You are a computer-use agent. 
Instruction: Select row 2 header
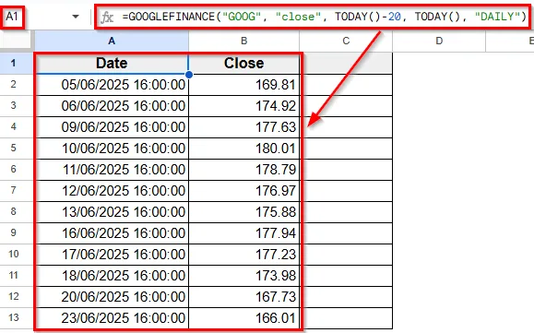pos(13,85)
